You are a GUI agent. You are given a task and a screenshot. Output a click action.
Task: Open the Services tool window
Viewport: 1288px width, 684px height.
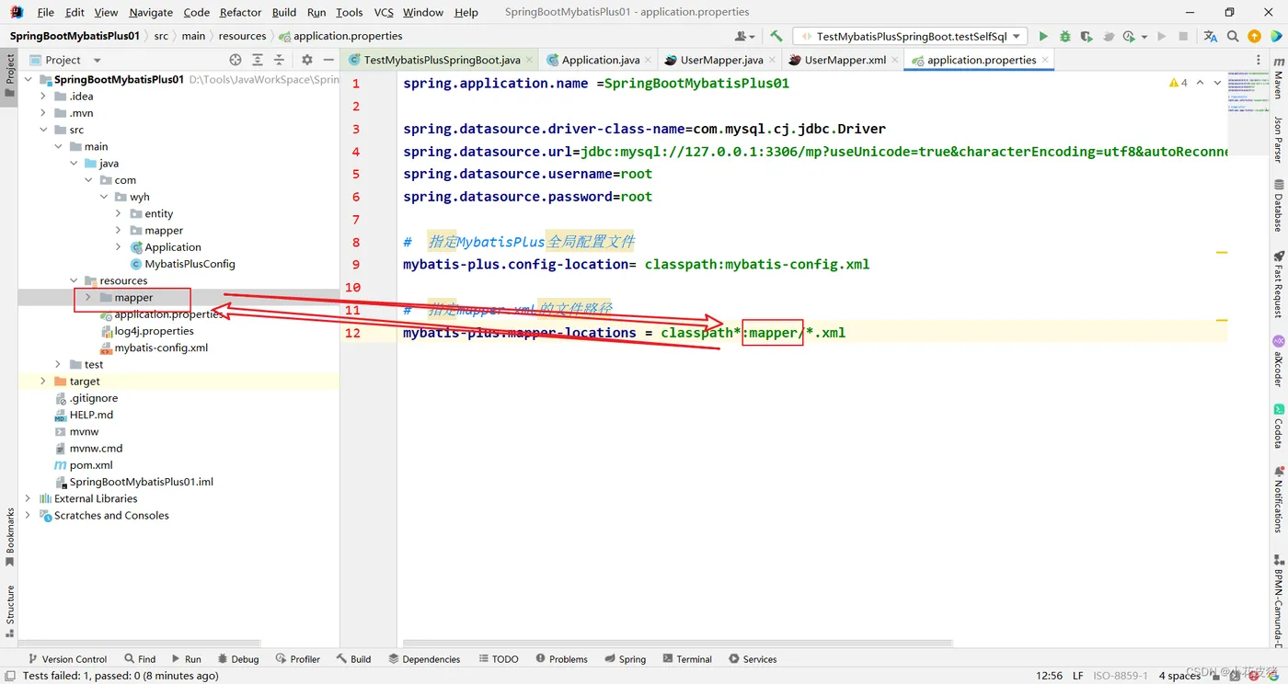point(753,659)
